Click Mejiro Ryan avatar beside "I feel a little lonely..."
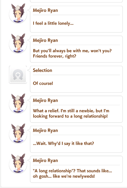This screenshot has height=188, width=127. (x=18, y=13)
